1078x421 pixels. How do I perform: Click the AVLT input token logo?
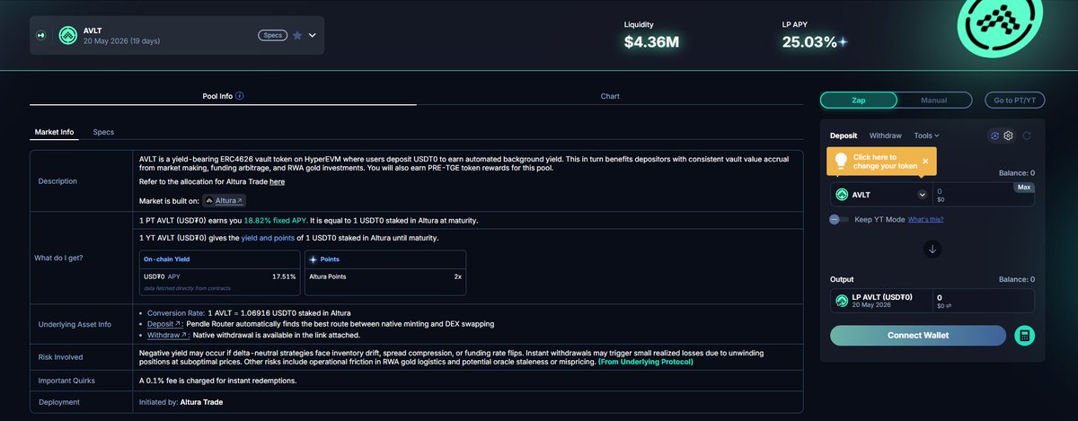tap(842, 194)
